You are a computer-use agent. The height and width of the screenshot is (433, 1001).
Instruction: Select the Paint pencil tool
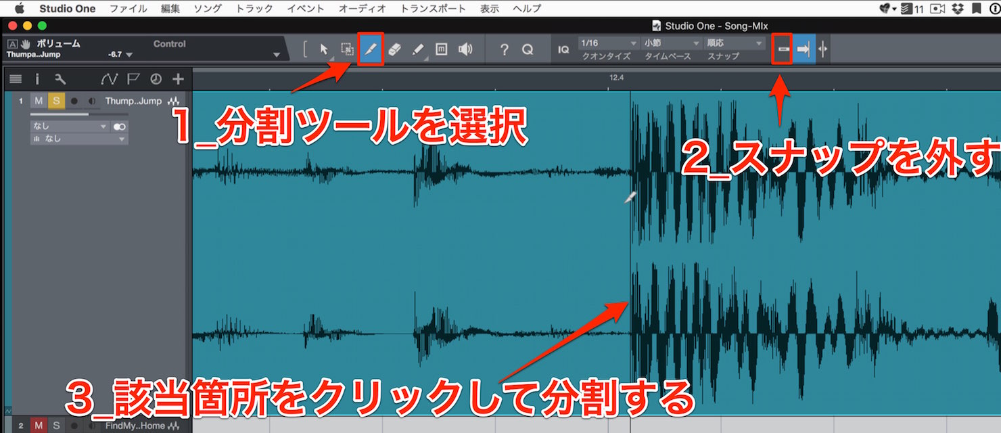point(418,49)
